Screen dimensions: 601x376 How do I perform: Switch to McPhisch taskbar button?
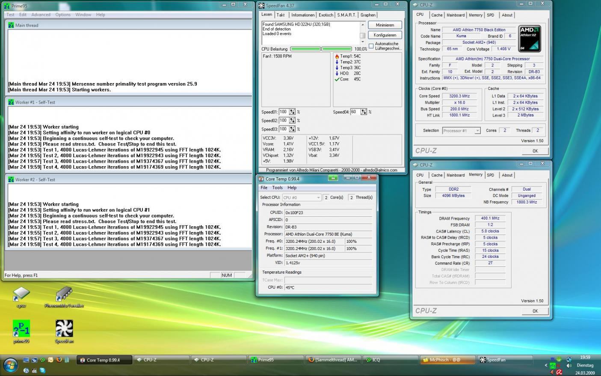pos(447,360)
